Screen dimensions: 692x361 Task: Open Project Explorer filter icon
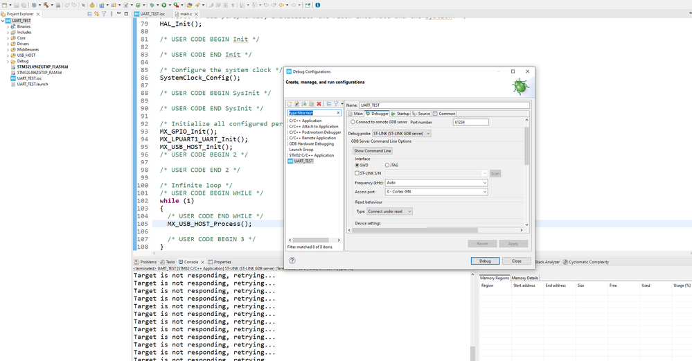[x=104, y=14]
